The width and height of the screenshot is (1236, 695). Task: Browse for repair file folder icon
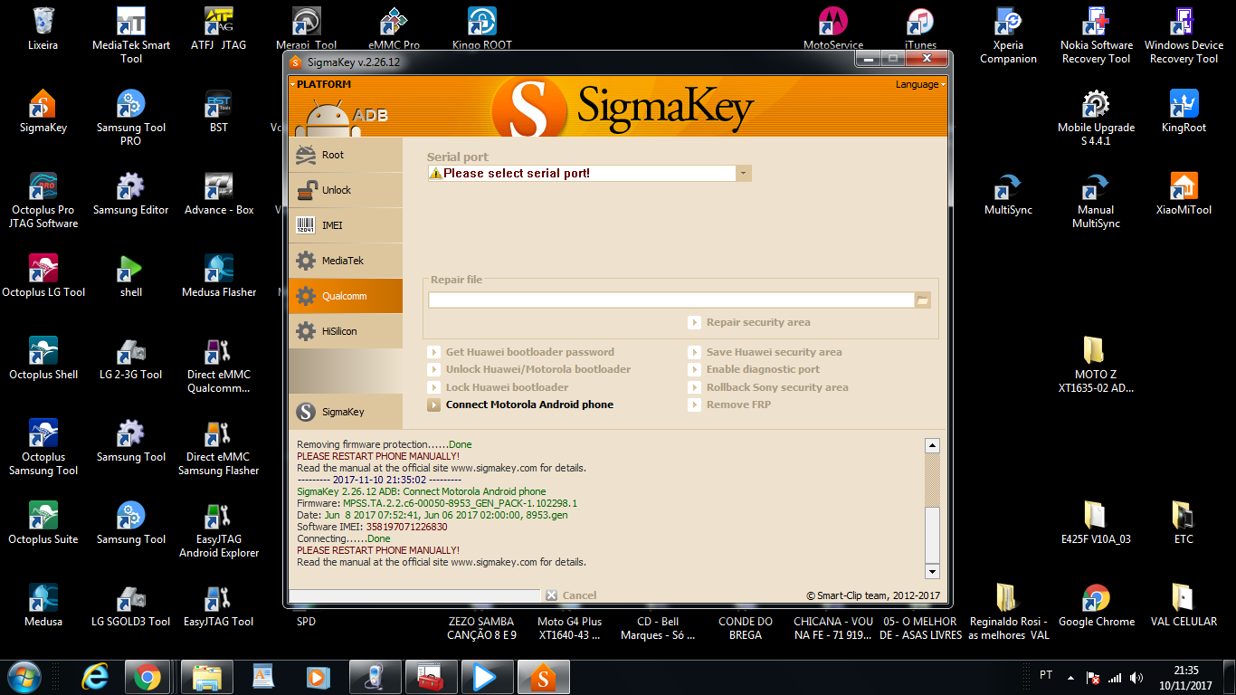[x=923, y=300]
